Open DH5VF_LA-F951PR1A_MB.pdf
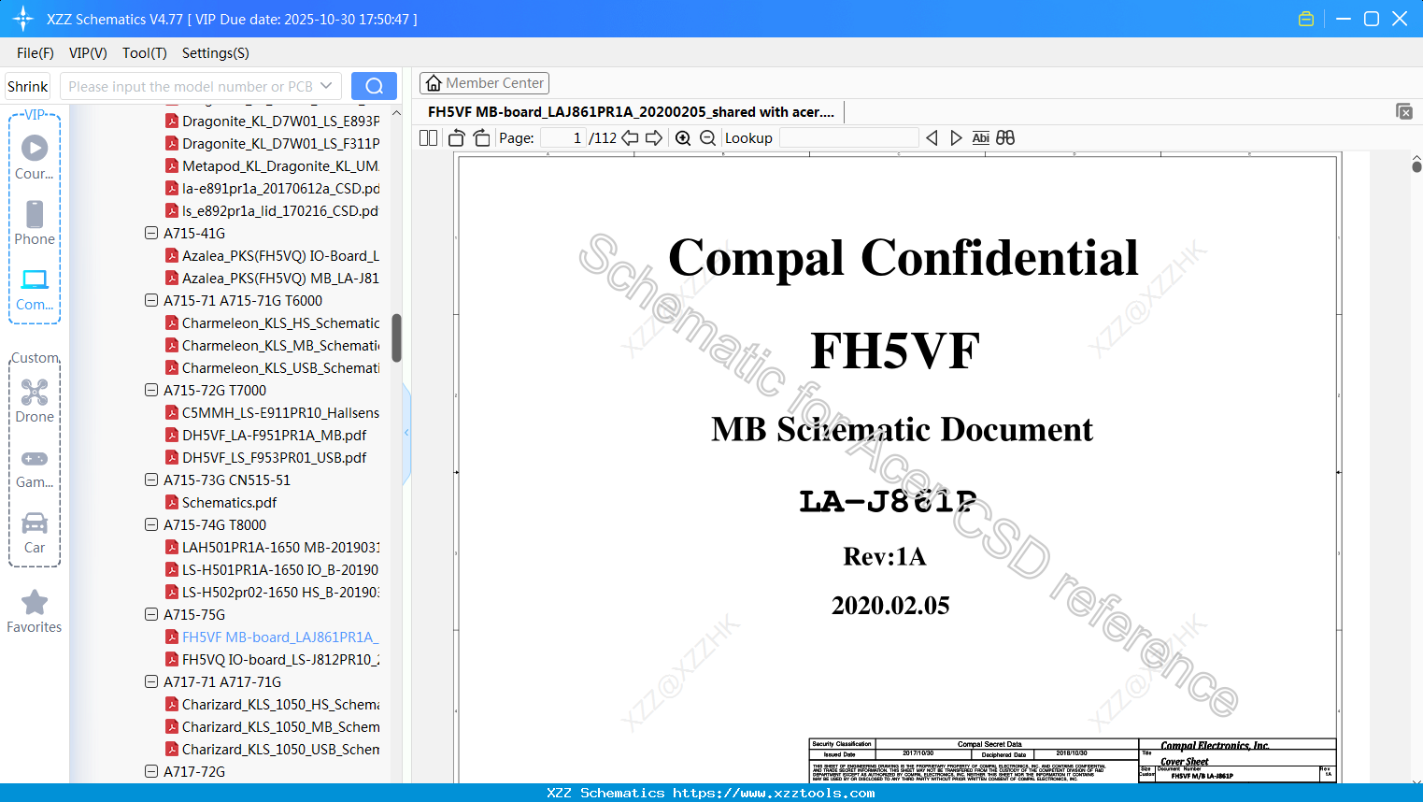The width and height of the screenshot is (1423, 802). pos(266,435)
